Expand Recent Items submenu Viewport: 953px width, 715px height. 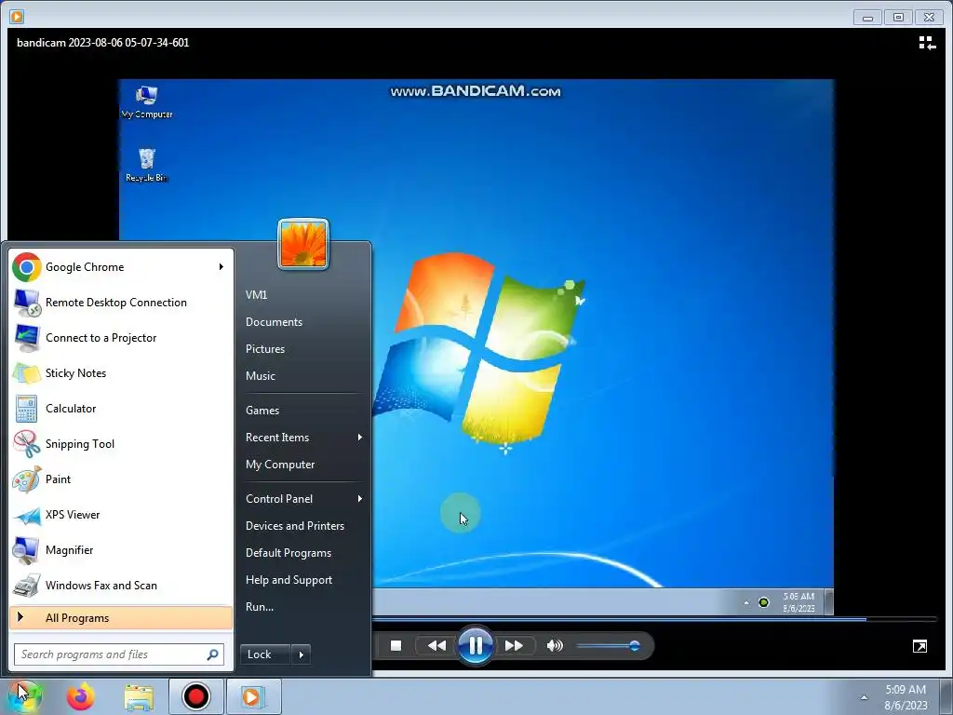[x=360, y=438]
